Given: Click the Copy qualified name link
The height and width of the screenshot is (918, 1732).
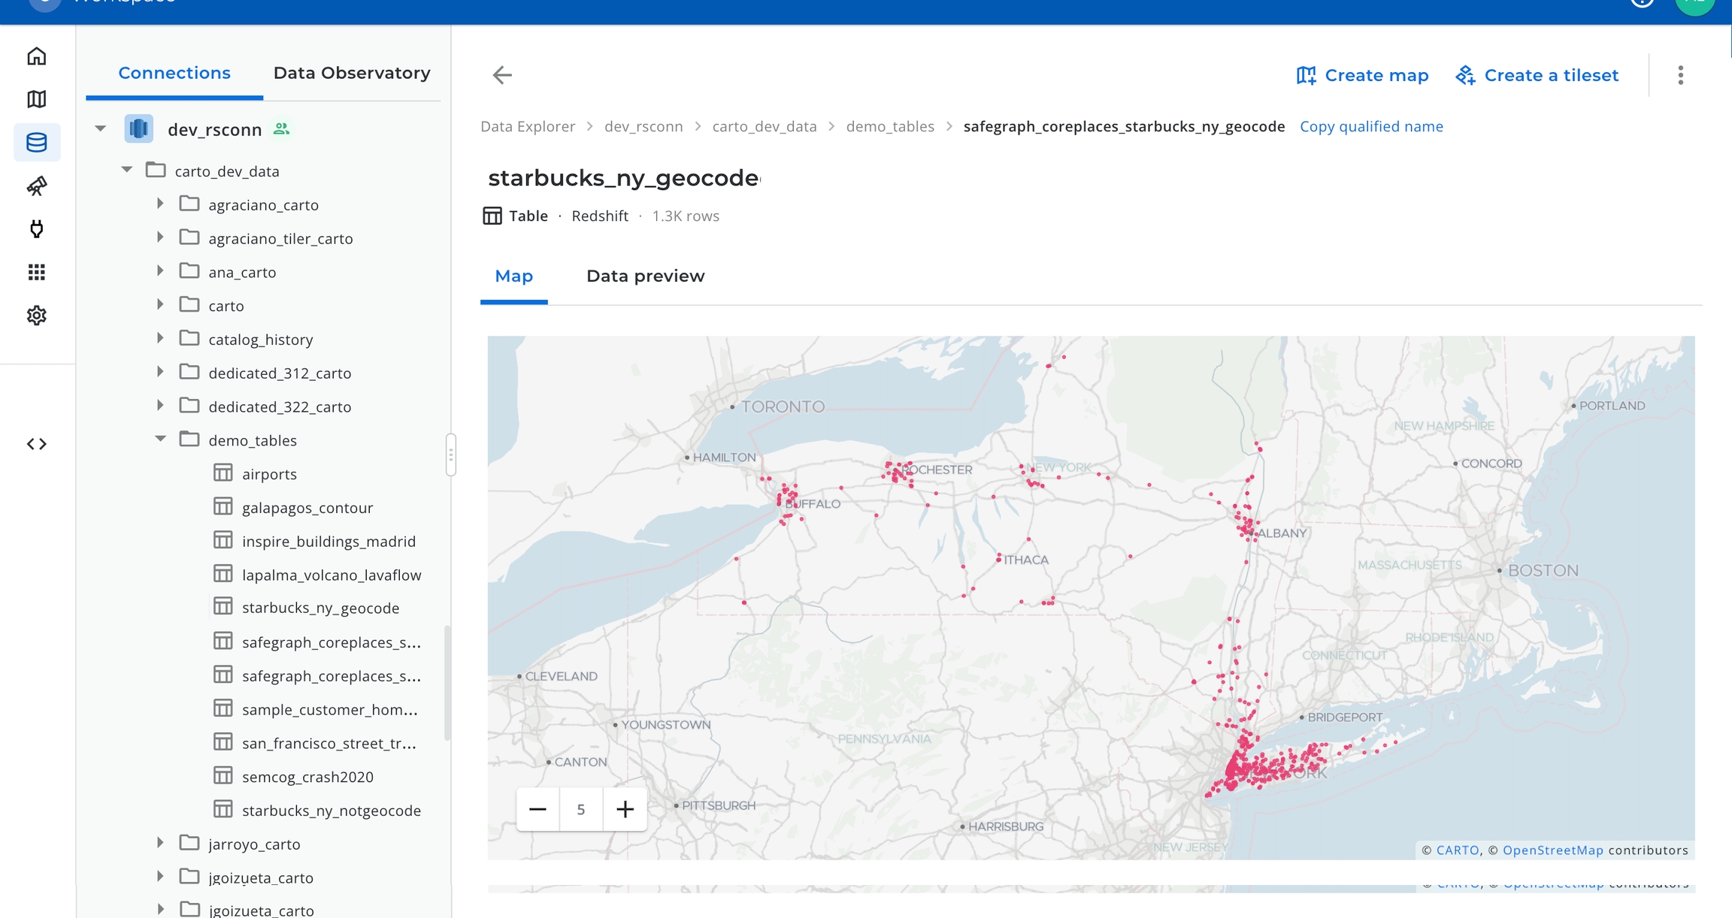Looking at the screenshot, I should 1371,126.
